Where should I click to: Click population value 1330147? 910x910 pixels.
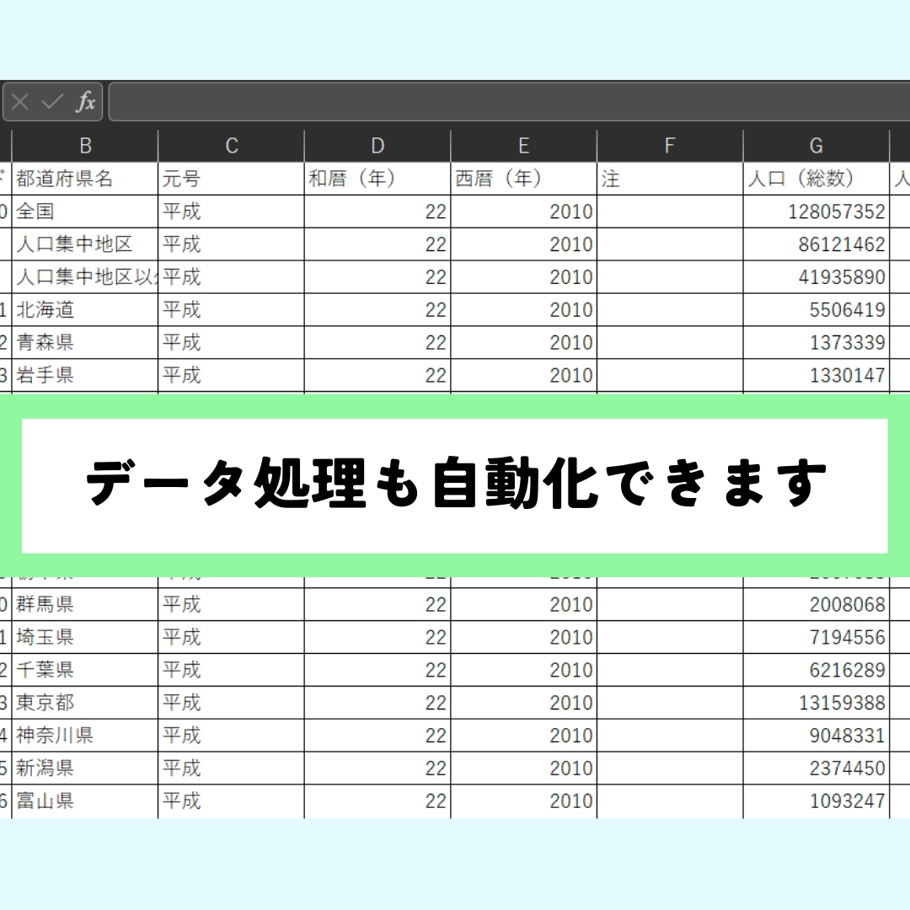[816, 376]
